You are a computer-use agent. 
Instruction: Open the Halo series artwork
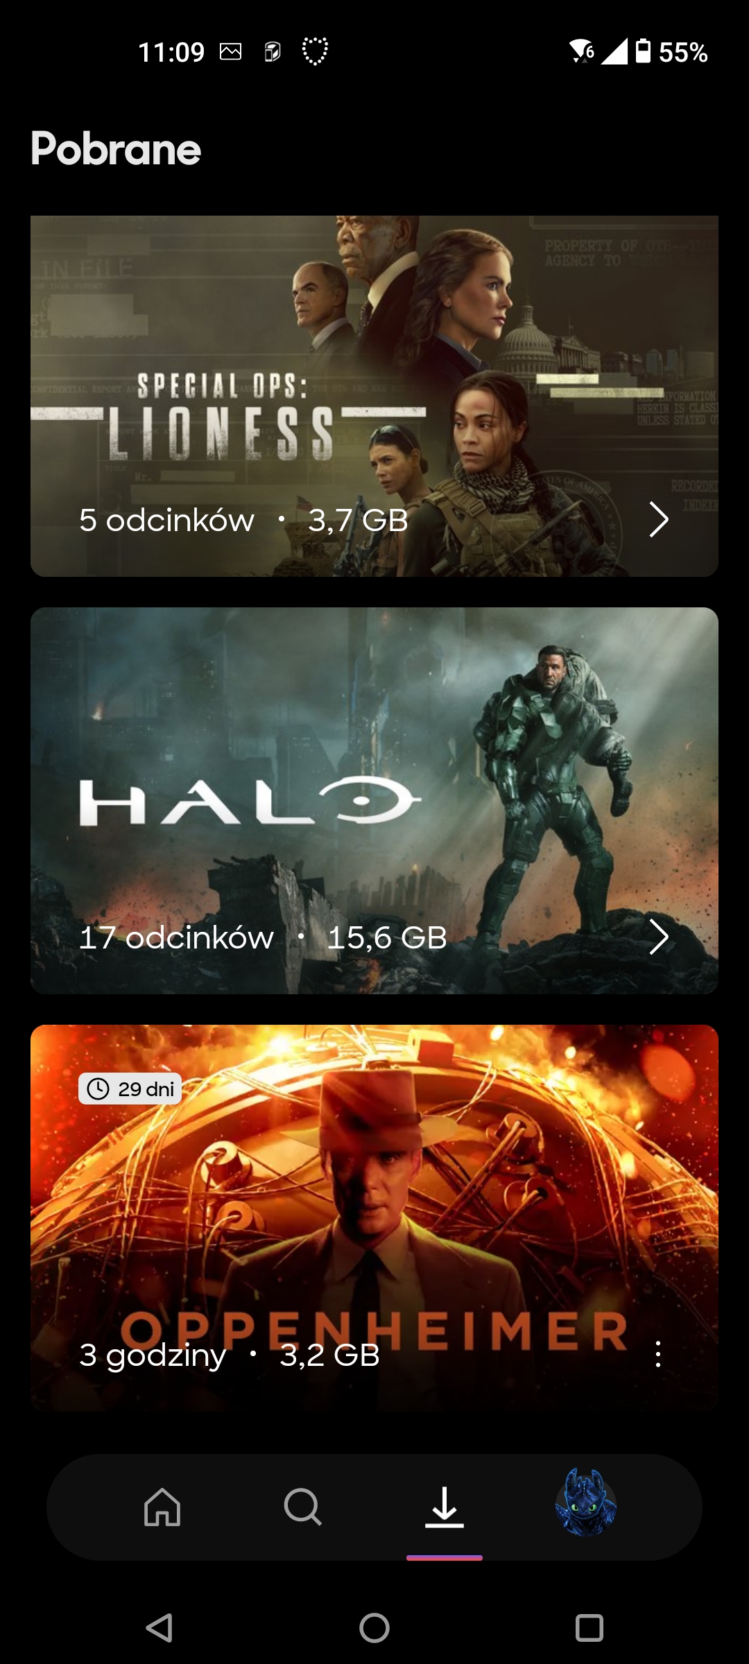[x=374, y=801]
